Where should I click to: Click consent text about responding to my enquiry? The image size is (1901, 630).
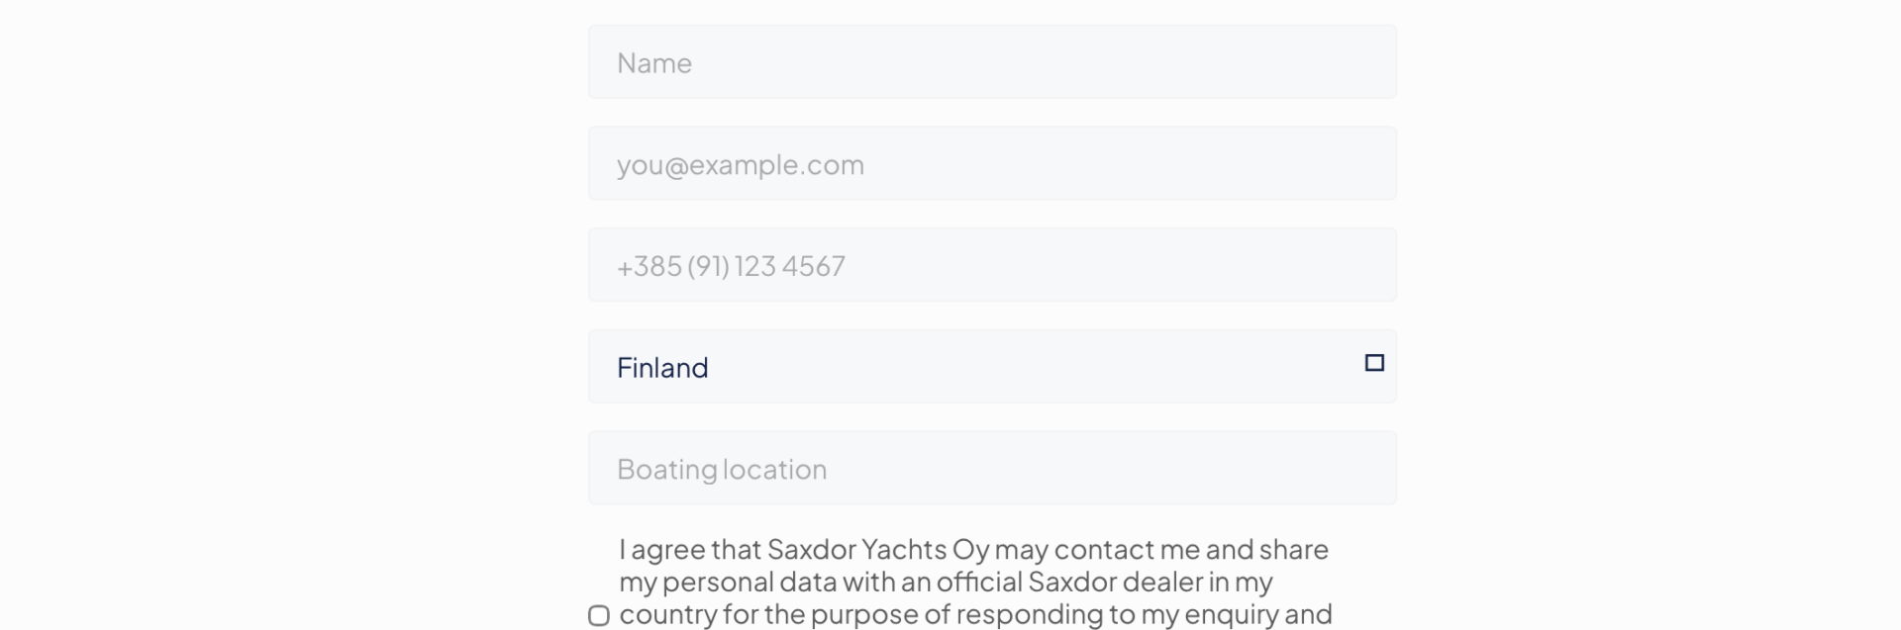975,614
